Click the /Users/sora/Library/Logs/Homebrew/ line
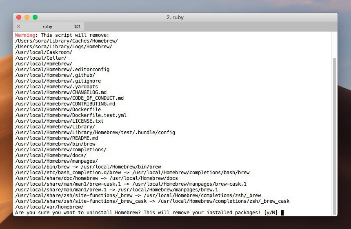Viewport: 351px width, 229px height. pyautogui.click(x=64, y=47)
